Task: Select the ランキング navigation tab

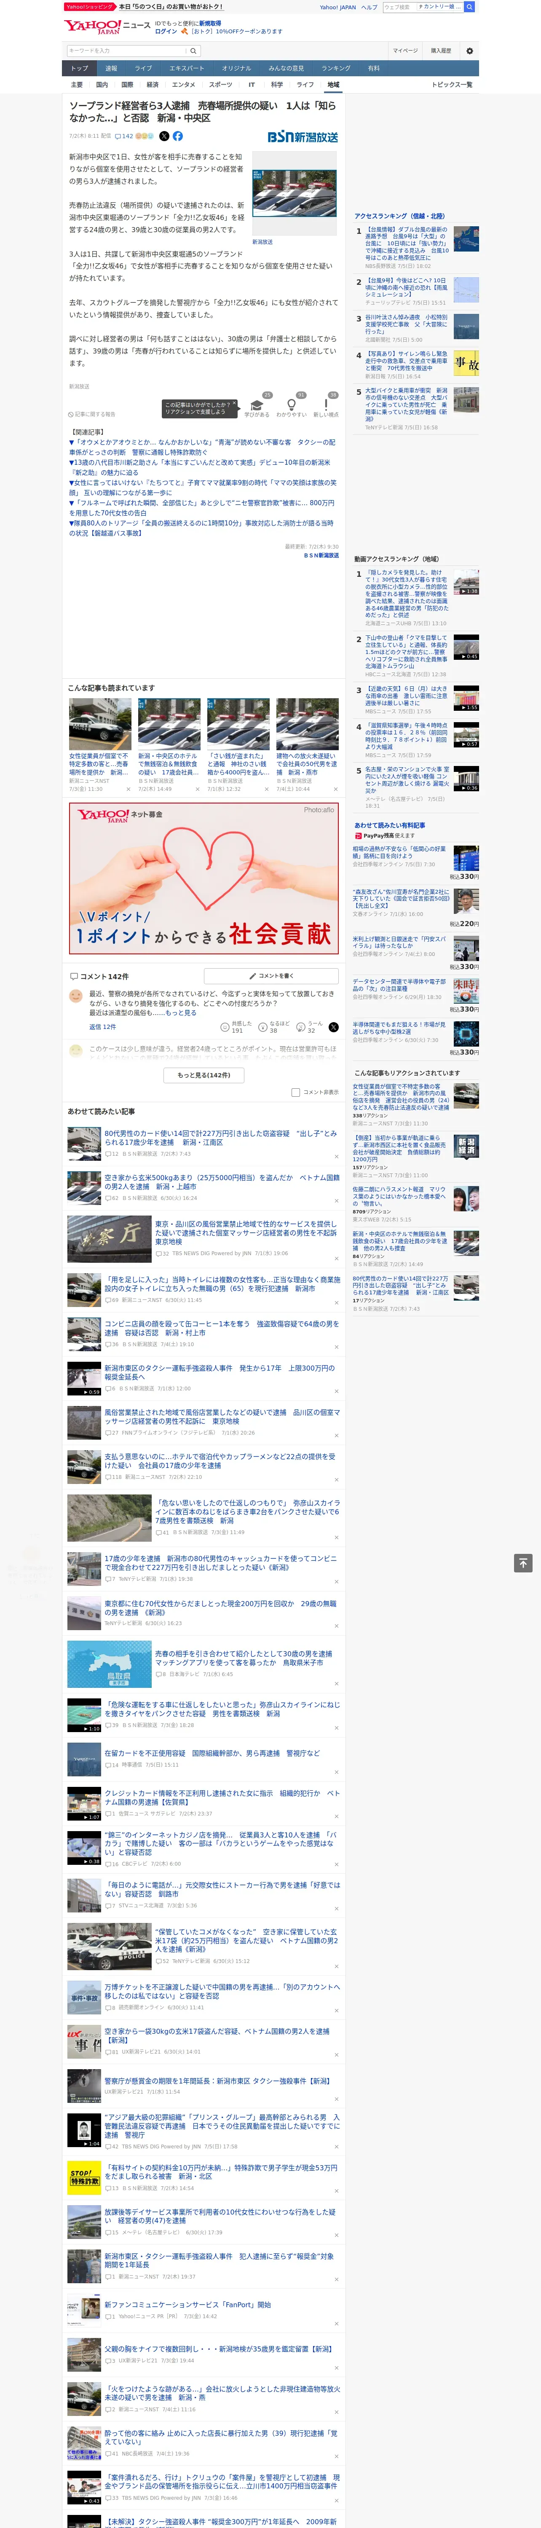Action: [x=336, y=69]
